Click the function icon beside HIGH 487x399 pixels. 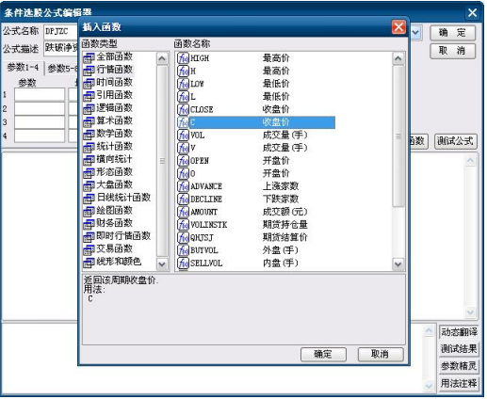tap(183, 58)
